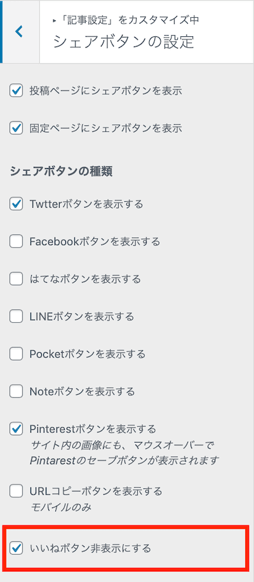Screen dimensions: 254x582
Task: Click the URLコピーボタンを表示する label text
Action: [x=96, y=492]
